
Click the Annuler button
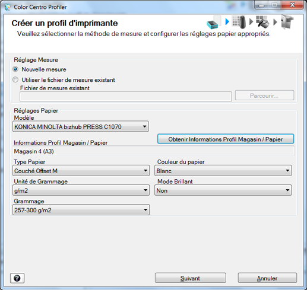point(267,278)
